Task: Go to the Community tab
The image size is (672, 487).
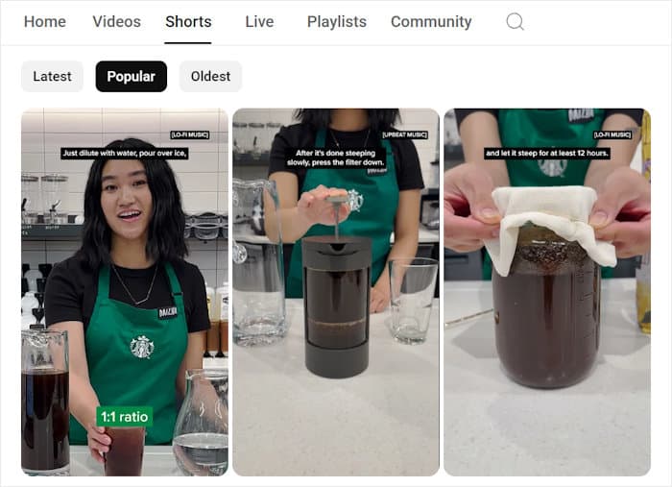Action: 431,21
